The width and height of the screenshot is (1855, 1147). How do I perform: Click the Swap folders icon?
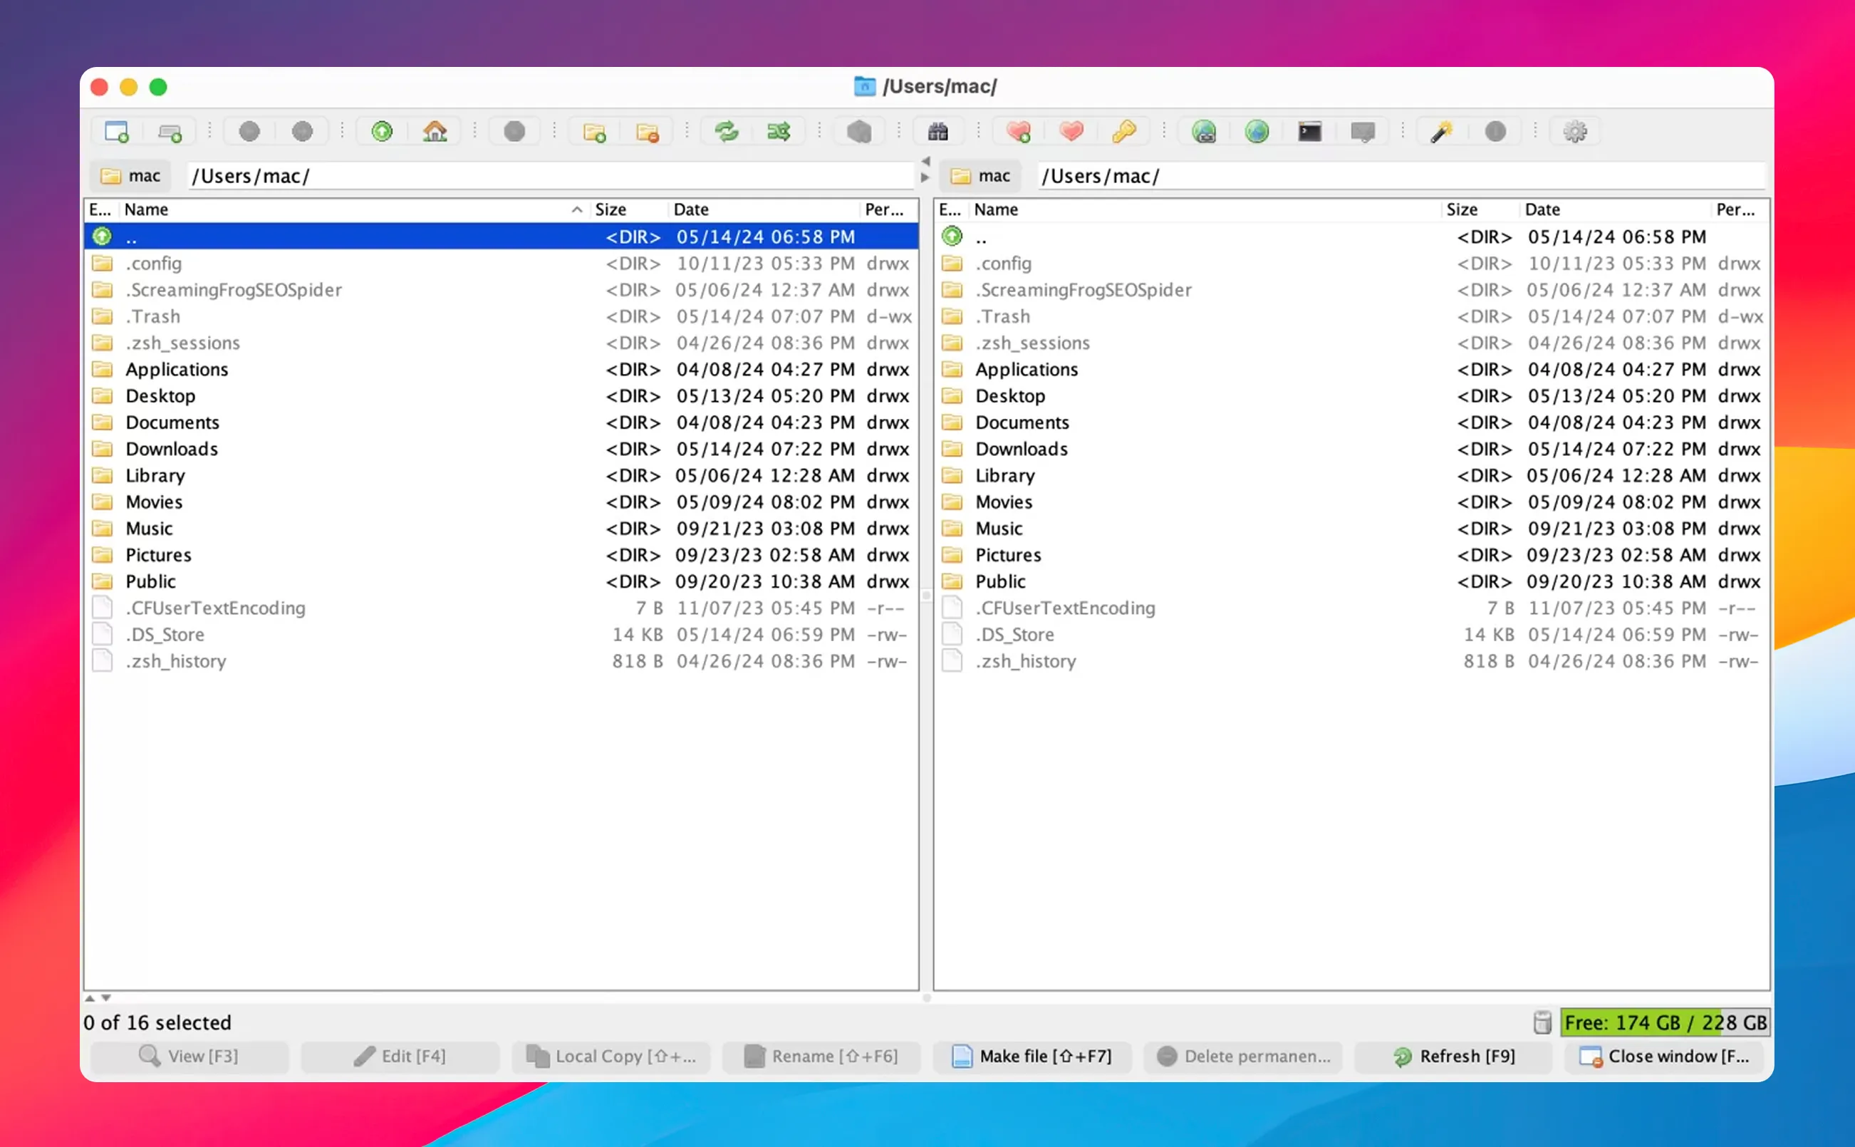(x=727, y=132)
